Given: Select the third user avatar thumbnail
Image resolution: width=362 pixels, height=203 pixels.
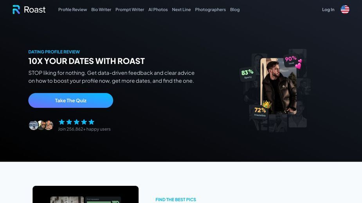Looking at the screenshot, I should (x=49, y=125).
